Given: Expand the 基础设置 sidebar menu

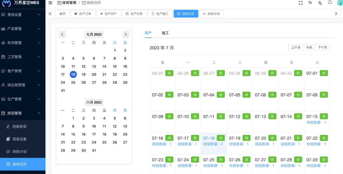Looking at the screenshot, I should (23, 15).
